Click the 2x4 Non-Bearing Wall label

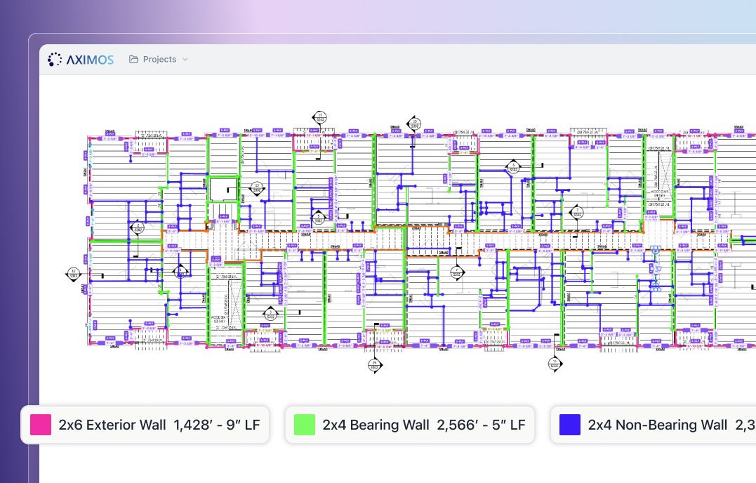(657, 425)
